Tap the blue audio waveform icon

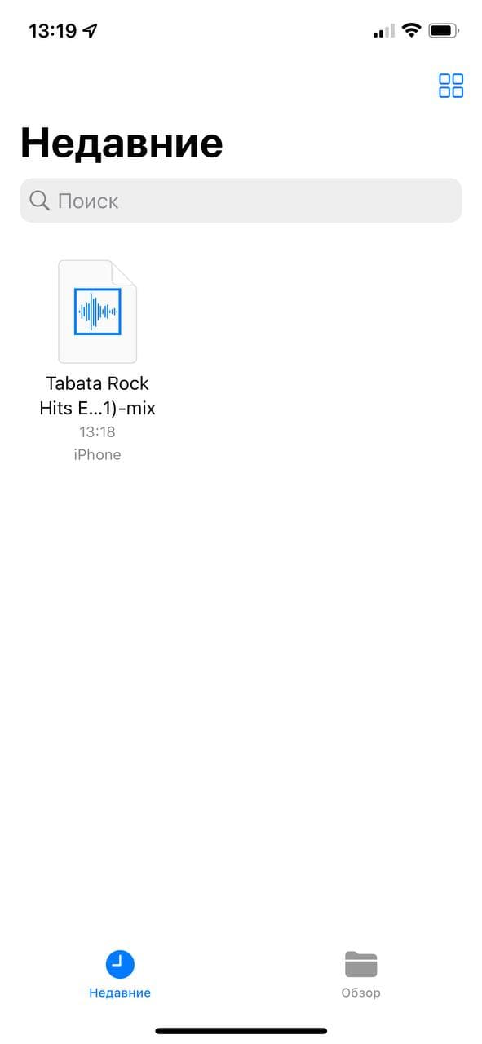point(97,312)
